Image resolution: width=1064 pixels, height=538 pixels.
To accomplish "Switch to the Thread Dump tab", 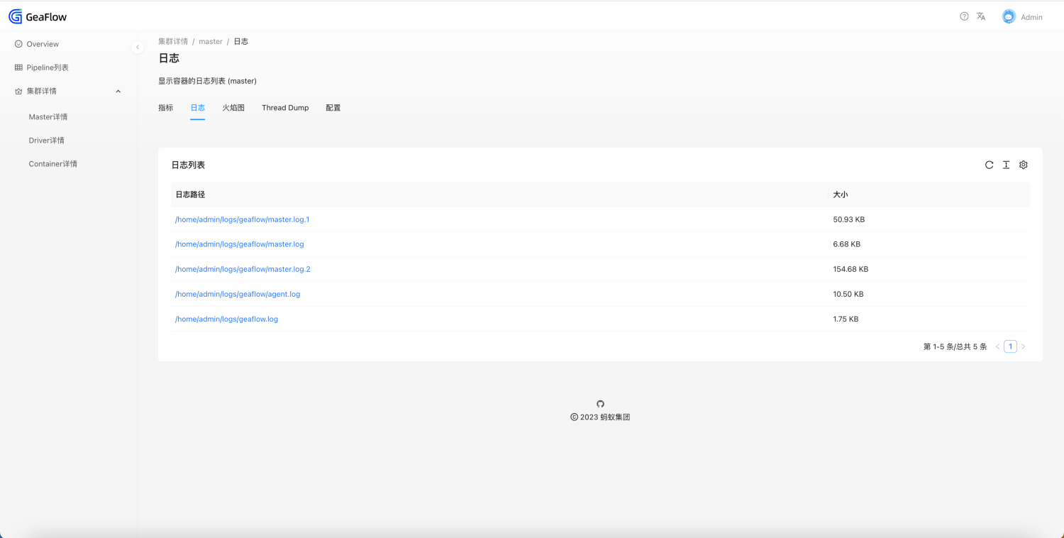I will point(285,107).
